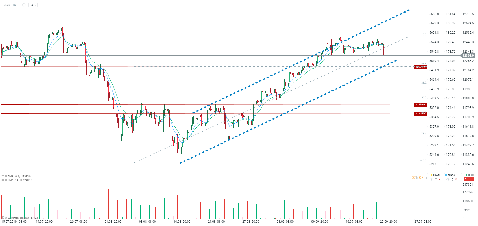Toggle visibility of the BUND10 overlay
This screenshot has height=226, width=478.
point(448,179)
